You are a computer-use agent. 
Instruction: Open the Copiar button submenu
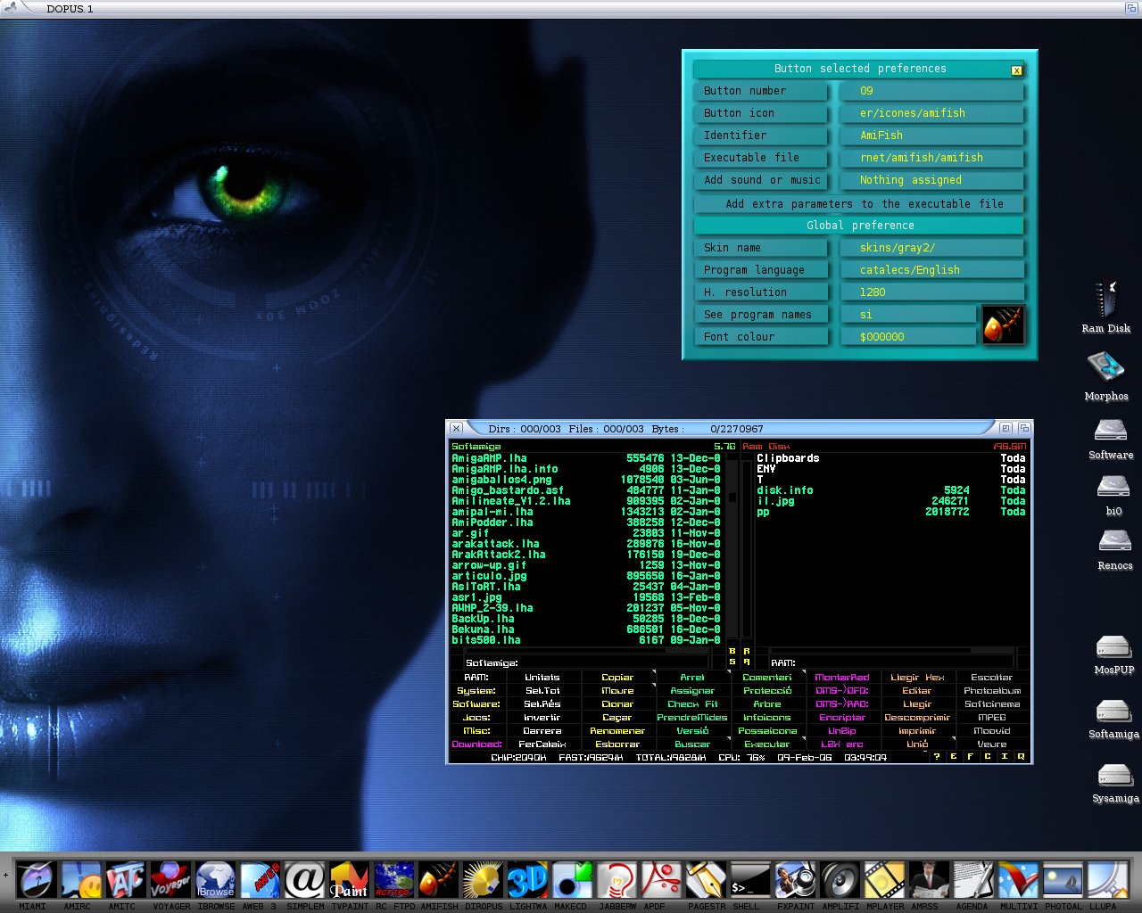tap(617, 677)
